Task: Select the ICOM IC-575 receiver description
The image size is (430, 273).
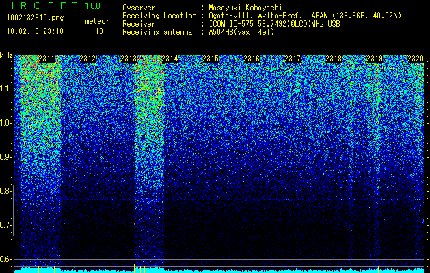Action: (274, 24)
